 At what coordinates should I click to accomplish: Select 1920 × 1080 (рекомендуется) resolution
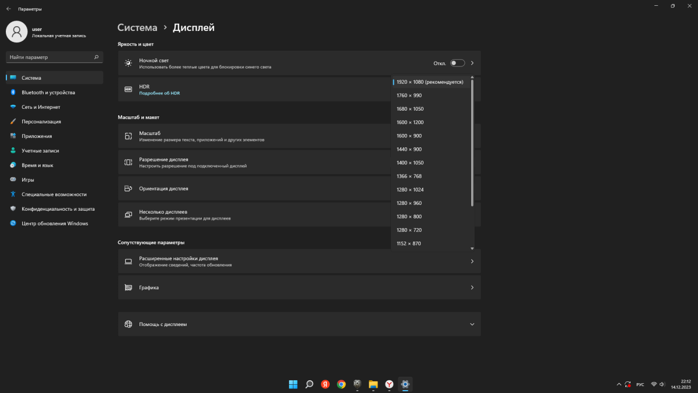pyautogui.click(x=430, y=82)
